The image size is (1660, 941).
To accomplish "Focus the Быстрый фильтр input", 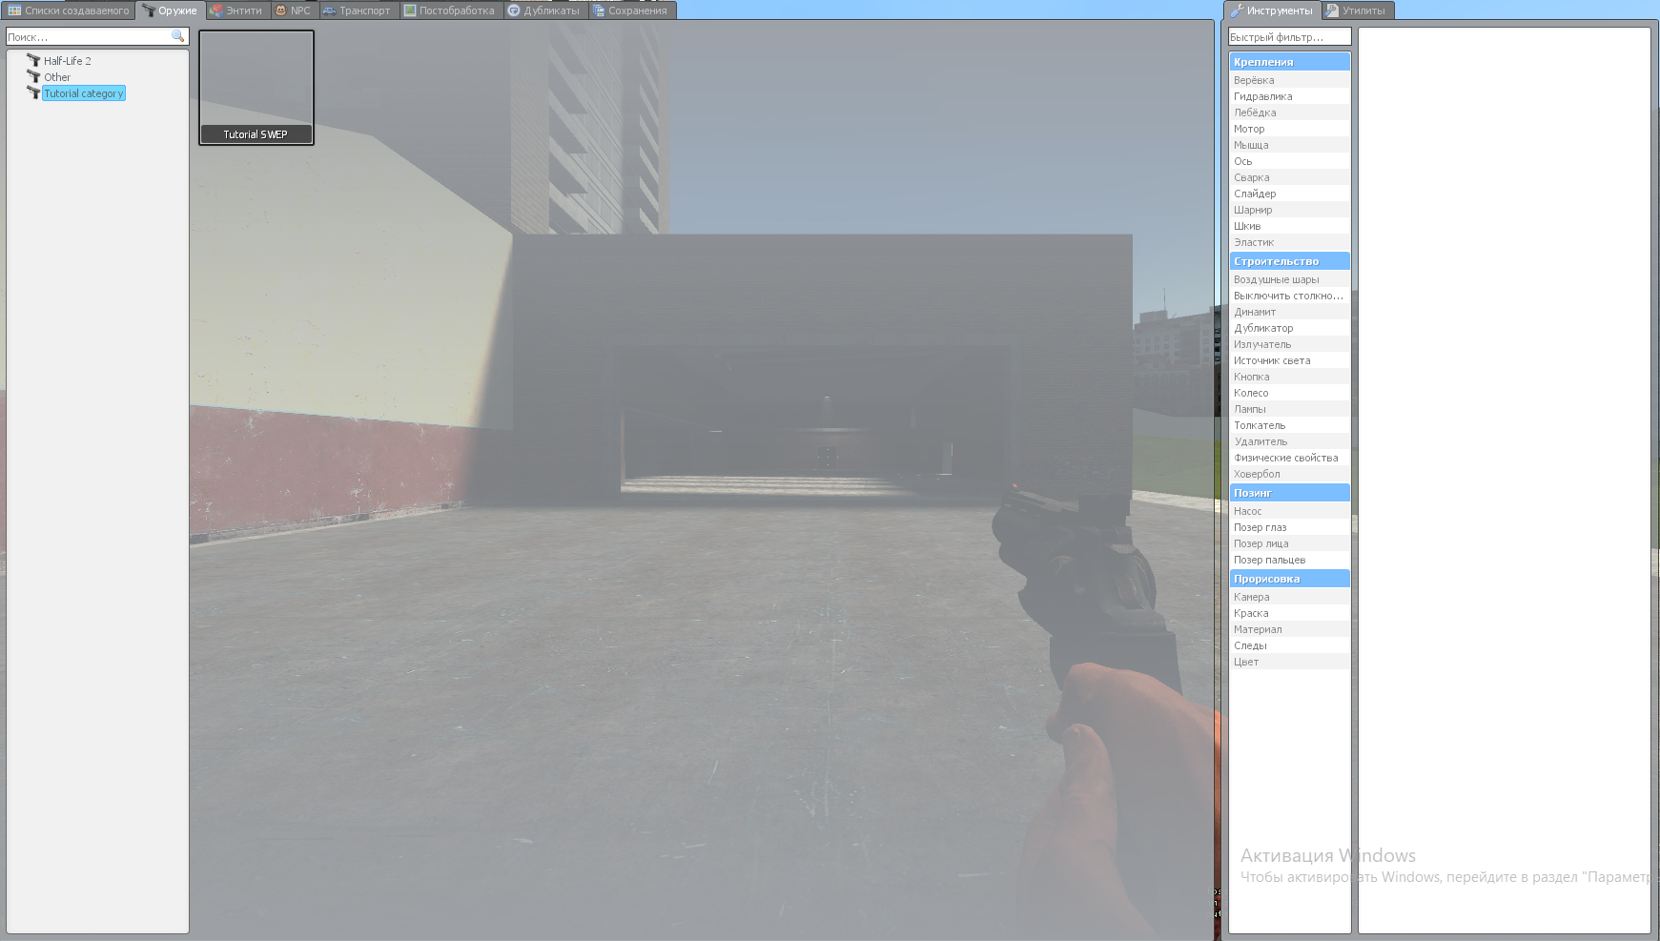I will click(1289, 36).
